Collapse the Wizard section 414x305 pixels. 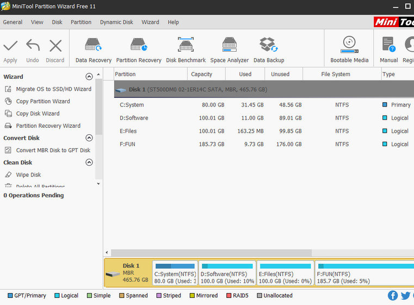89,77
